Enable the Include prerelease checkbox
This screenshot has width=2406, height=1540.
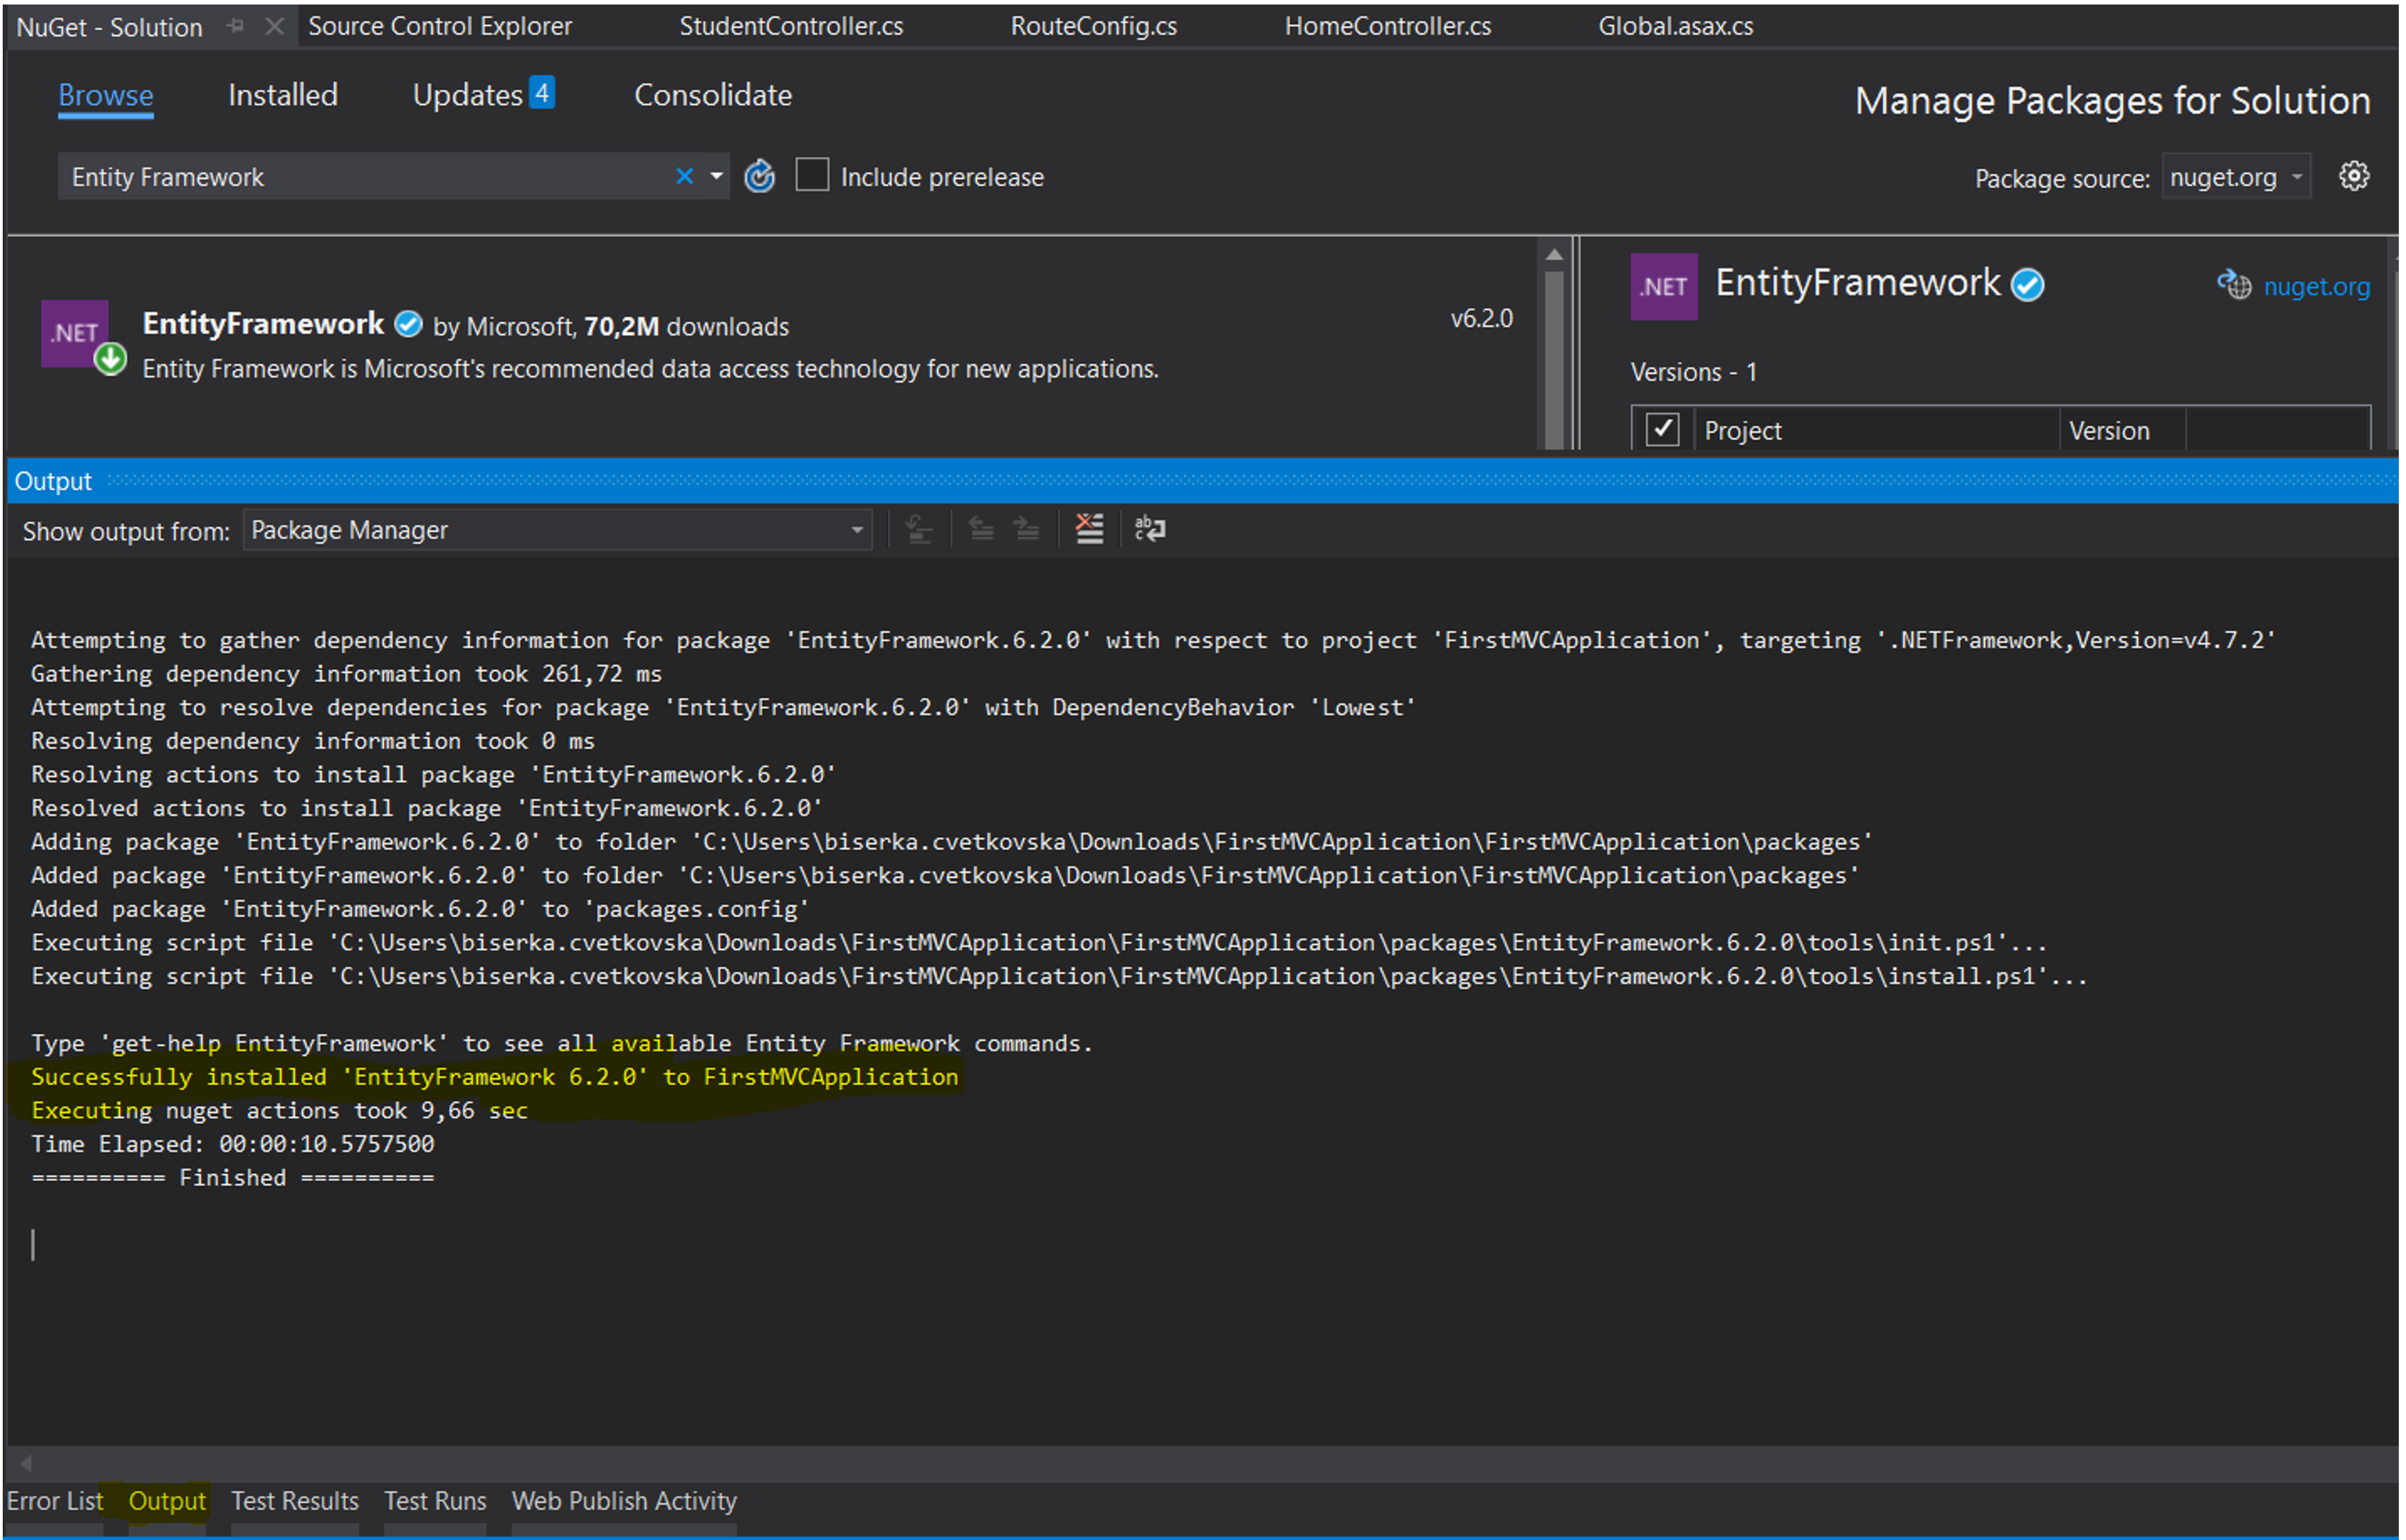point(812,175)
